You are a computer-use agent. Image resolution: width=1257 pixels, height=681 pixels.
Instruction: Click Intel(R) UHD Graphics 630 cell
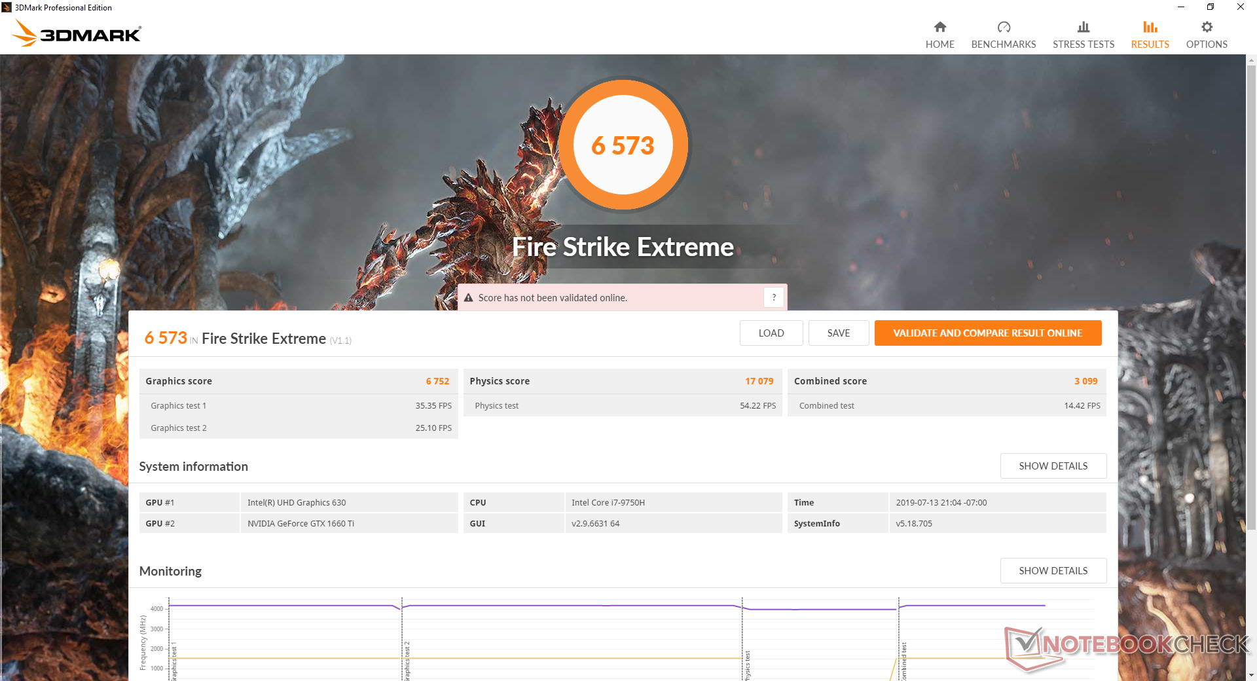[x=349, y=502]
